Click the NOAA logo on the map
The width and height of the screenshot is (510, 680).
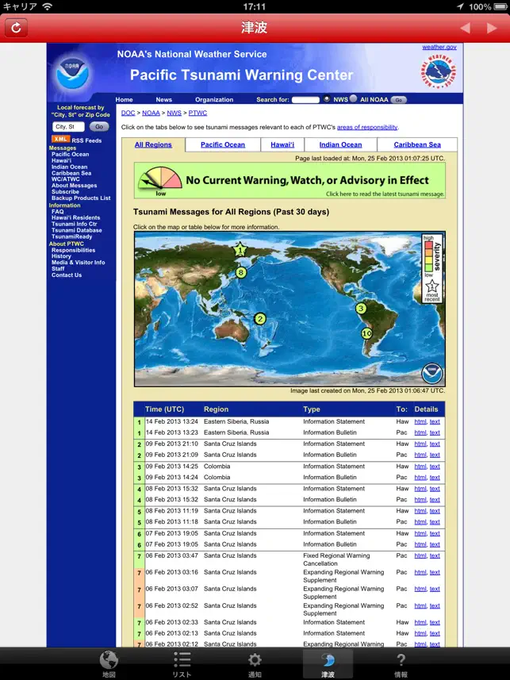[x=432, y=374]
